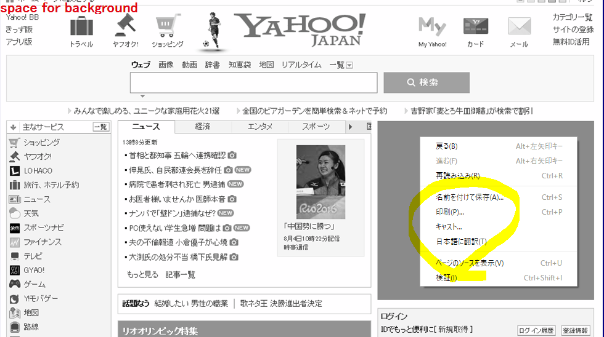Click the soccer player image

(213, 31)
